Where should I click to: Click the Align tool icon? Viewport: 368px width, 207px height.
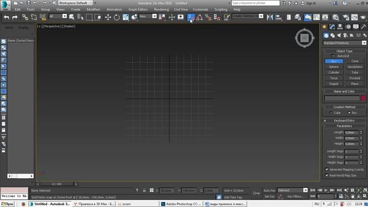pyautogui.click(x=278, y=17)
